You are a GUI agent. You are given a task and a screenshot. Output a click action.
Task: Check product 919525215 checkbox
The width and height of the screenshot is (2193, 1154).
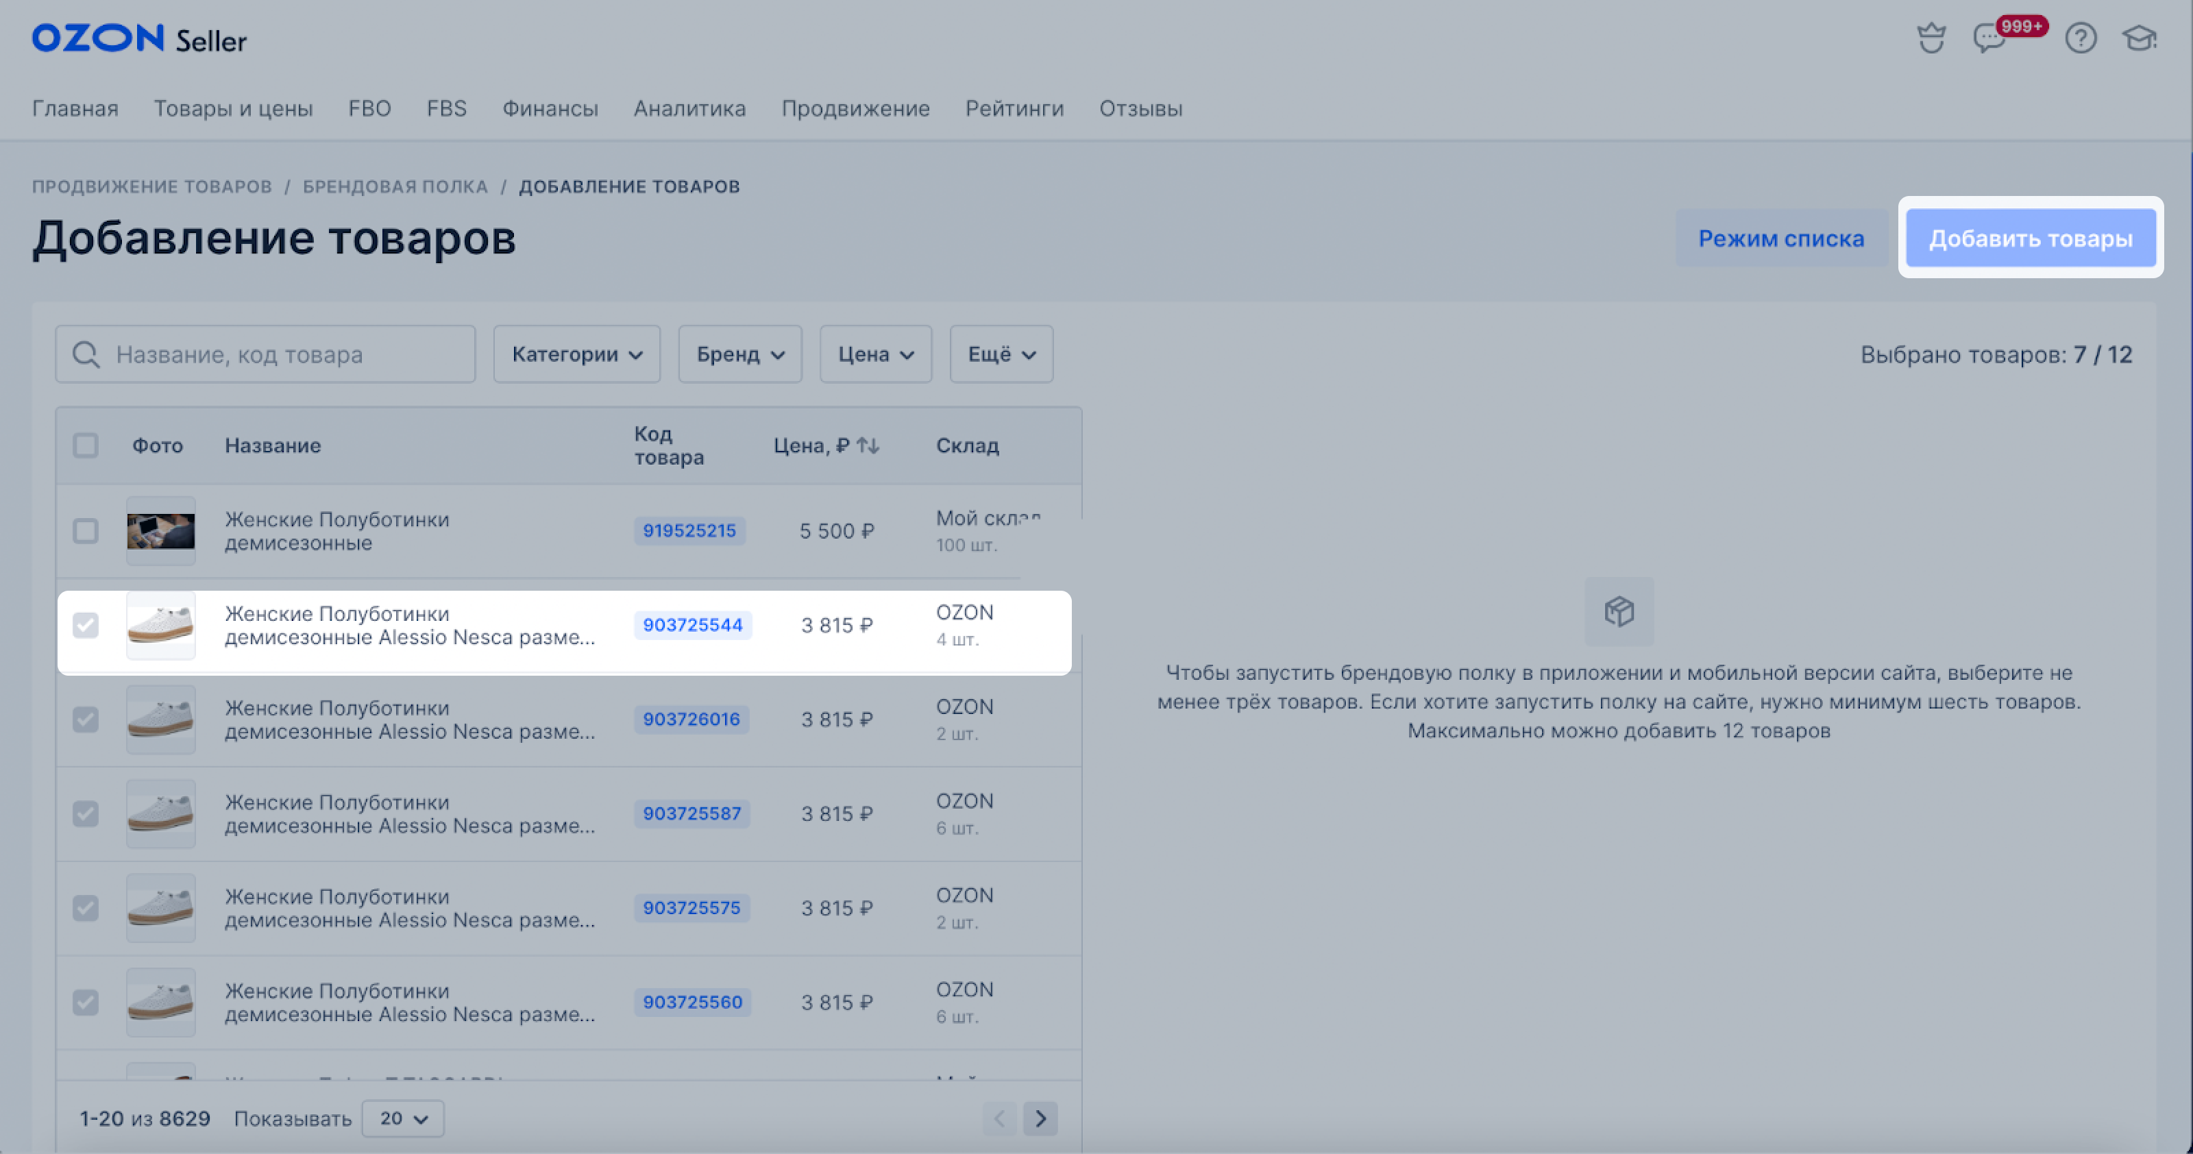click(x=85, y=531)
